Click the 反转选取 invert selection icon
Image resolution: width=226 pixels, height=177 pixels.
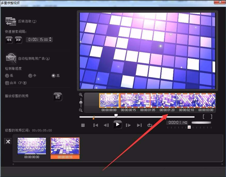coord(10,21)
